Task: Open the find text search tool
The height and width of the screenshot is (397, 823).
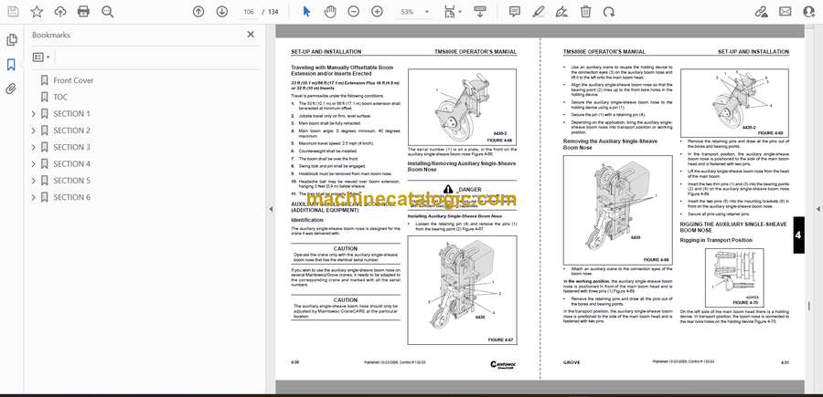Action: [x=108, y=12]
